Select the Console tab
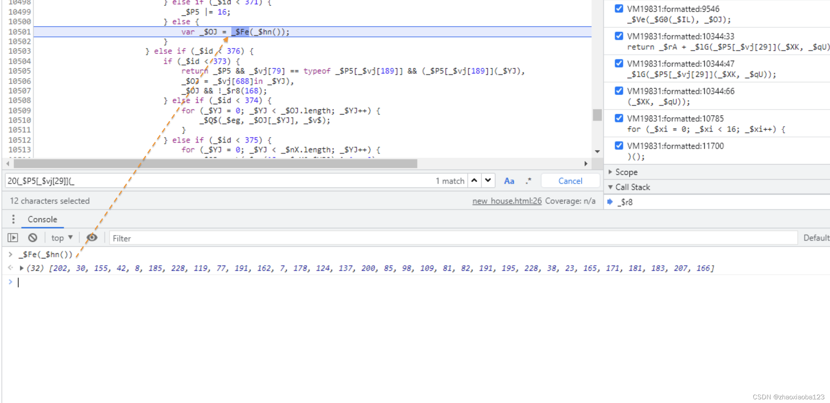 tap(42, 219)
